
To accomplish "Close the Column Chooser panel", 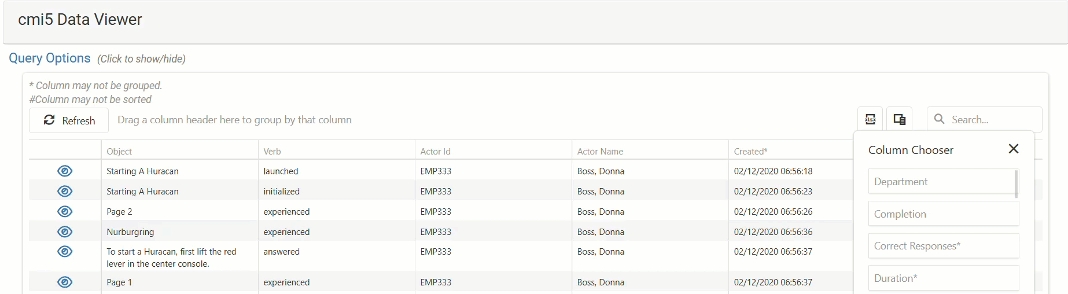I will (x=1014, y=149).
